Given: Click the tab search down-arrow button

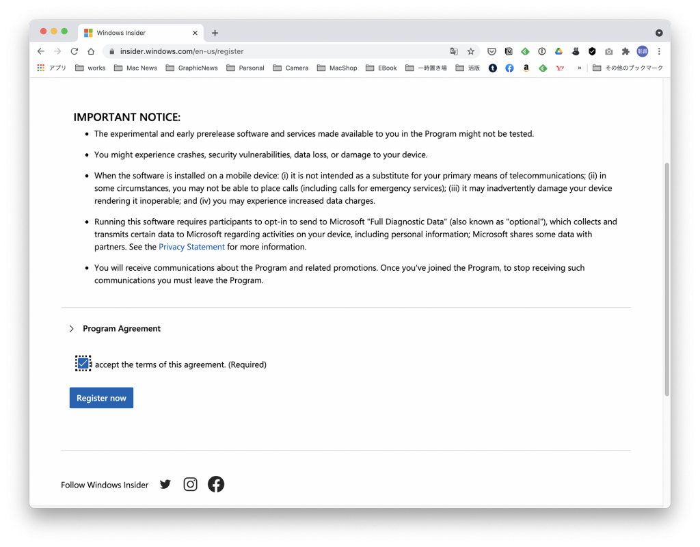Looking at the screenshot, I should click(659, 33).
